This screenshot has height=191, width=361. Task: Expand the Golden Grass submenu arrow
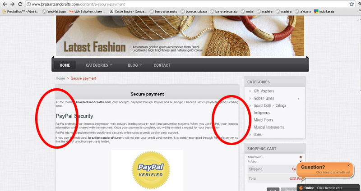(x=299, y=99)
